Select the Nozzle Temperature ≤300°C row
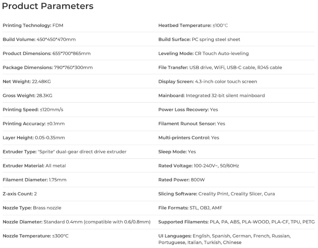The width and height of the screenshot is (318, 248). pos(35,236)
